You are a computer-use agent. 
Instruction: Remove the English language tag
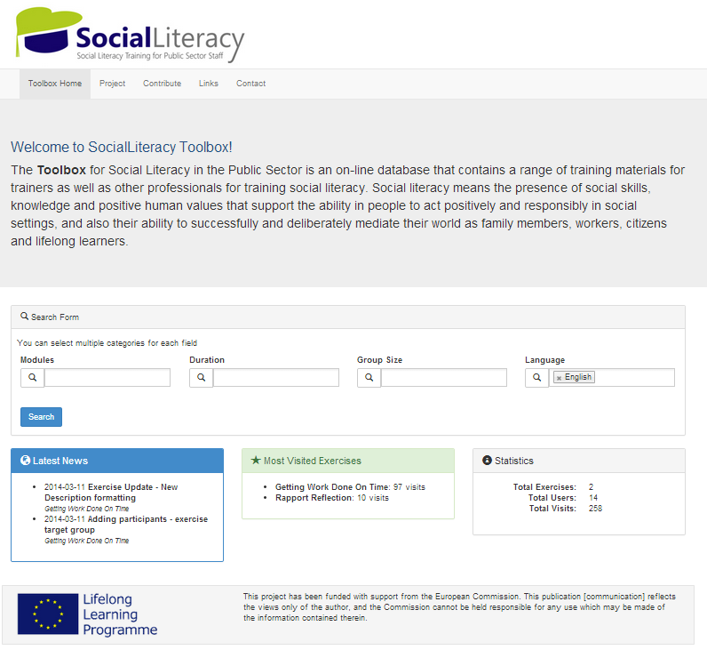click(559, 378)
